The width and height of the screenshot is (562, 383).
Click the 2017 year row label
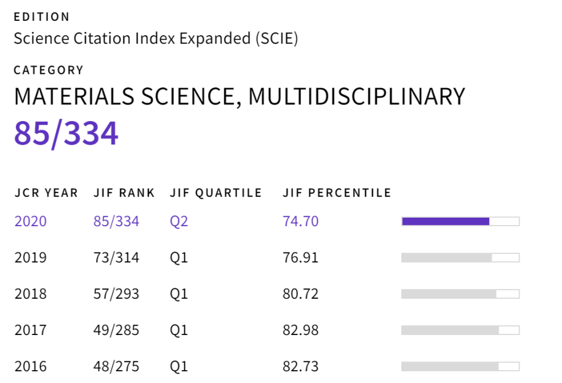30,331
